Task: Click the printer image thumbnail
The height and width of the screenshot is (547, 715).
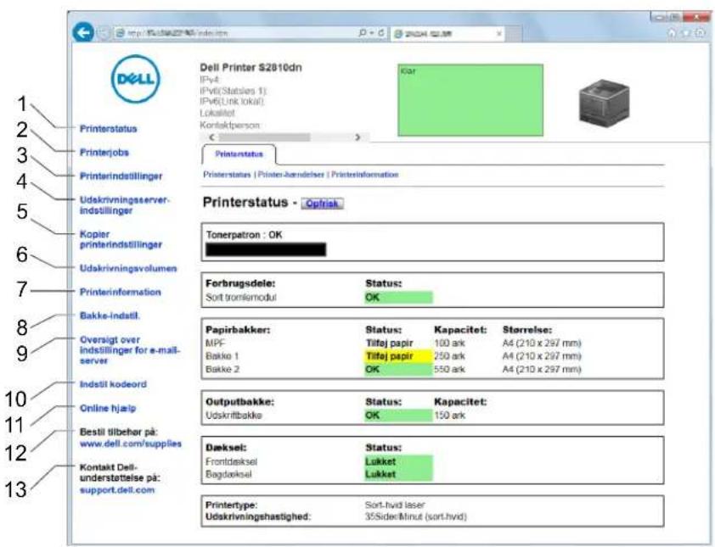Action: (x=605, y=102)
